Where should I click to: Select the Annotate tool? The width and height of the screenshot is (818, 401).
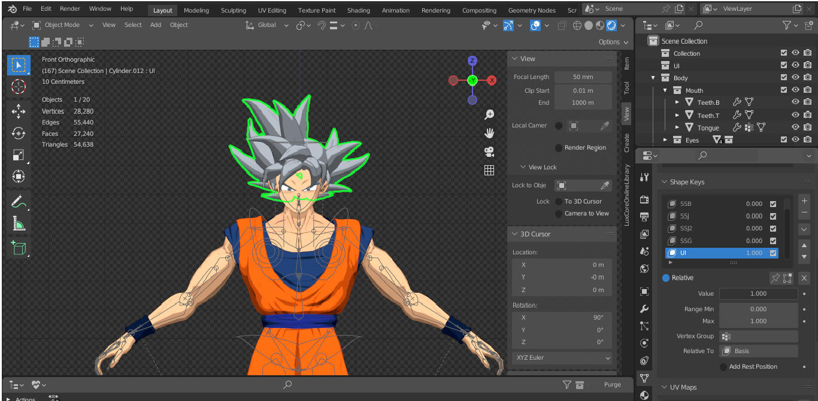pyautogui.click(x=19, y=202)
